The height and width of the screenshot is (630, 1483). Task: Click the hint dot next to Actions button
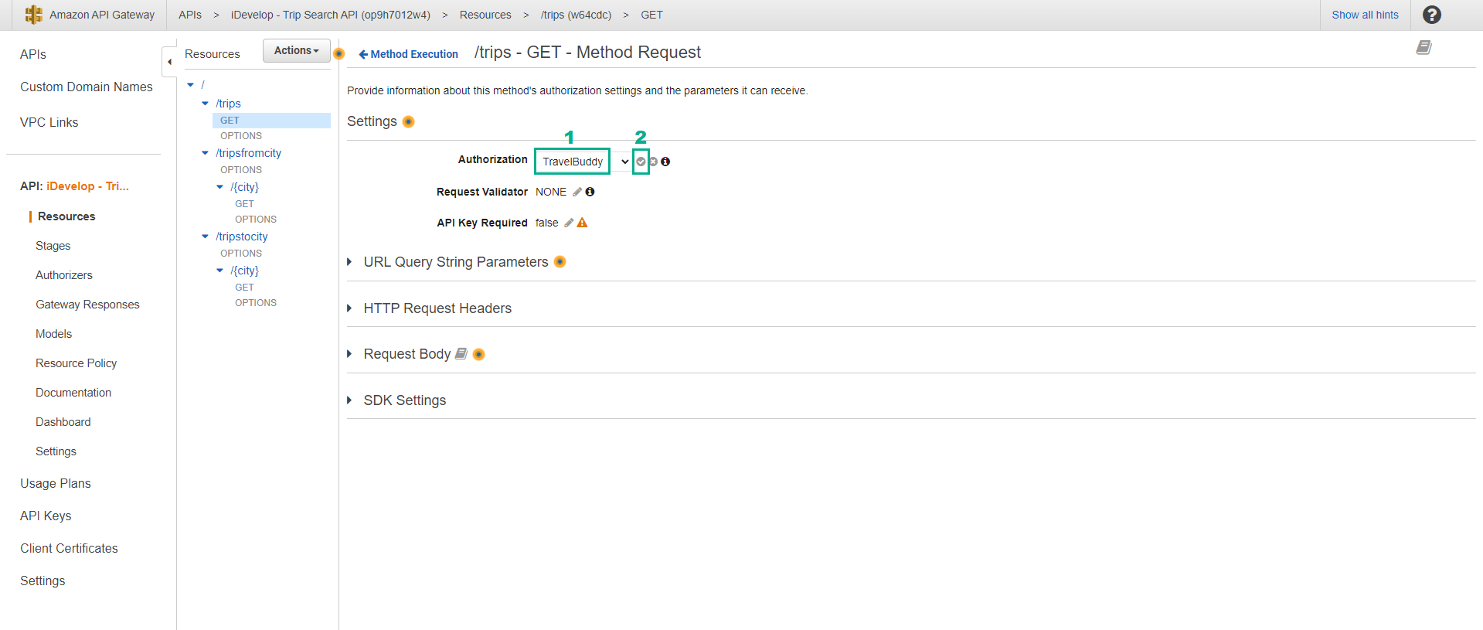338,53
